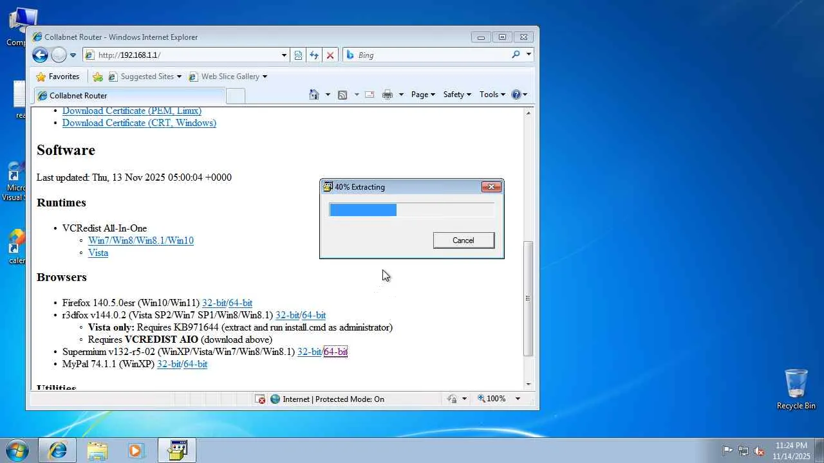Download MyPal 74.1.1 32-bit
This screenshot has width=824, height=463.
point(169,364)
